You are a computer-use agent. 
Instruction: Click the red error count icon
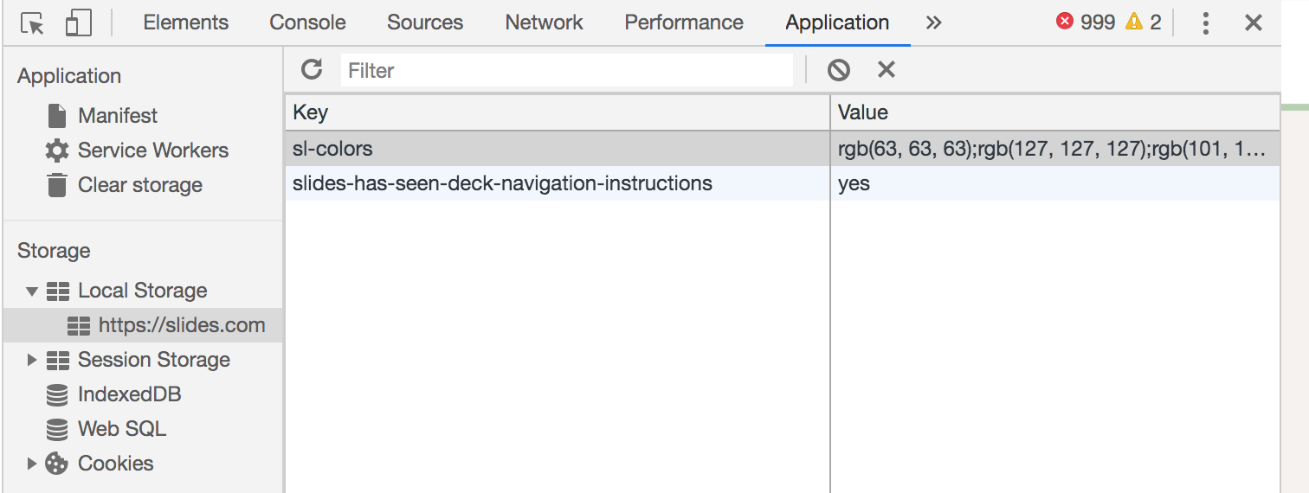point(1065,22)
